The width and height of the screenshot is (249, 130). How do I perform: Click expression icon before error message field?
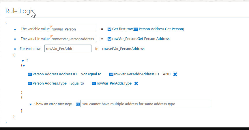pos(78,104)
